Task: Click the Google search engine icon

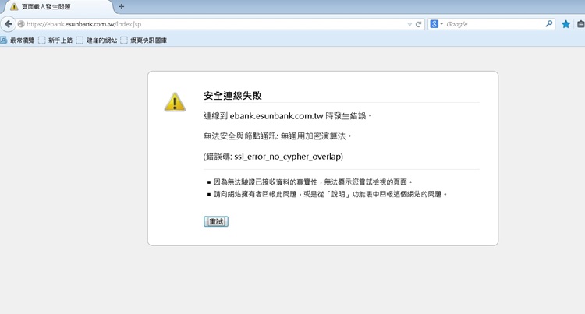Action: coord(434,24)
